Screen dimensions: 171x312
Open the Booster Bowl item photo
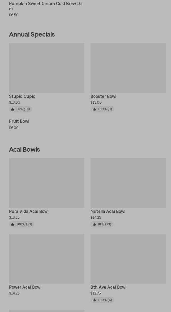click(x=128, y=68)
